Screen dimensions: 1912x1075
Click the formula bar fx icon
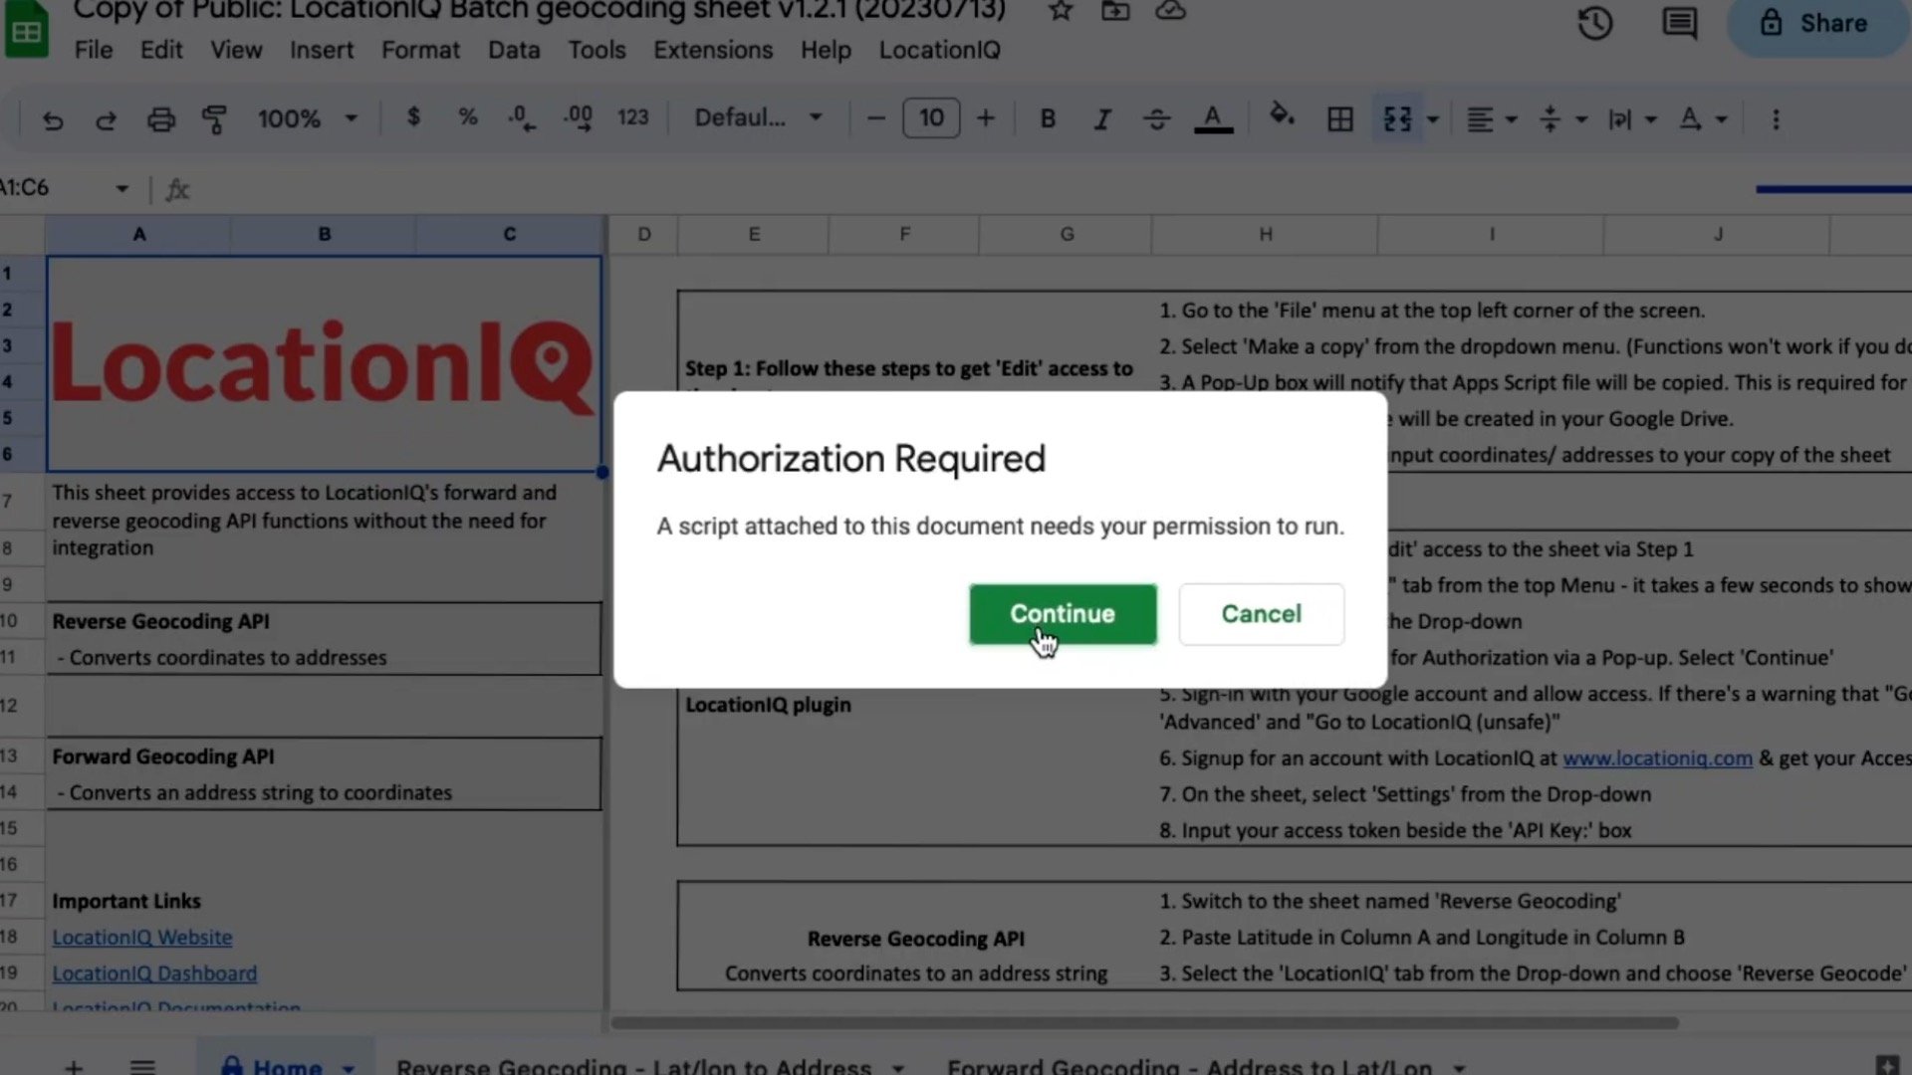pyautogui.click(x=177, y=189)
